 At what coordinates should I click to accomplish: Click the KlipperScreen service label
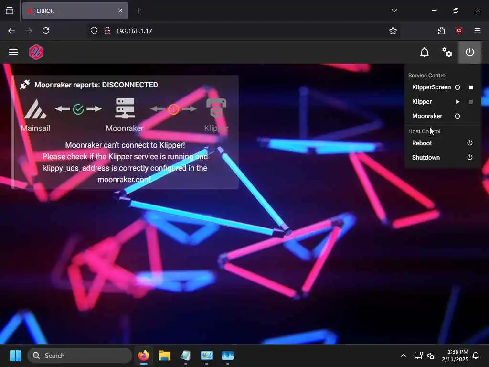[x=431, y=87]
